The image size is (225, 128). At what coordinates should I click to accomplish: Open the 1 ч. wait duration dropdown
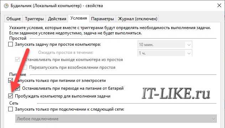[x=165, y=53]
